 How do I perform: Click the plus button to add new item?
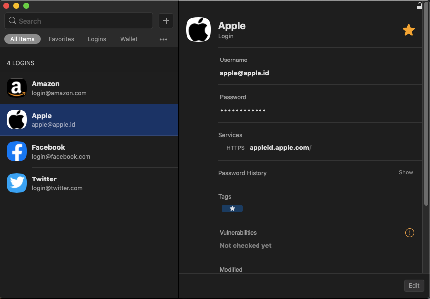pos(166,21)
